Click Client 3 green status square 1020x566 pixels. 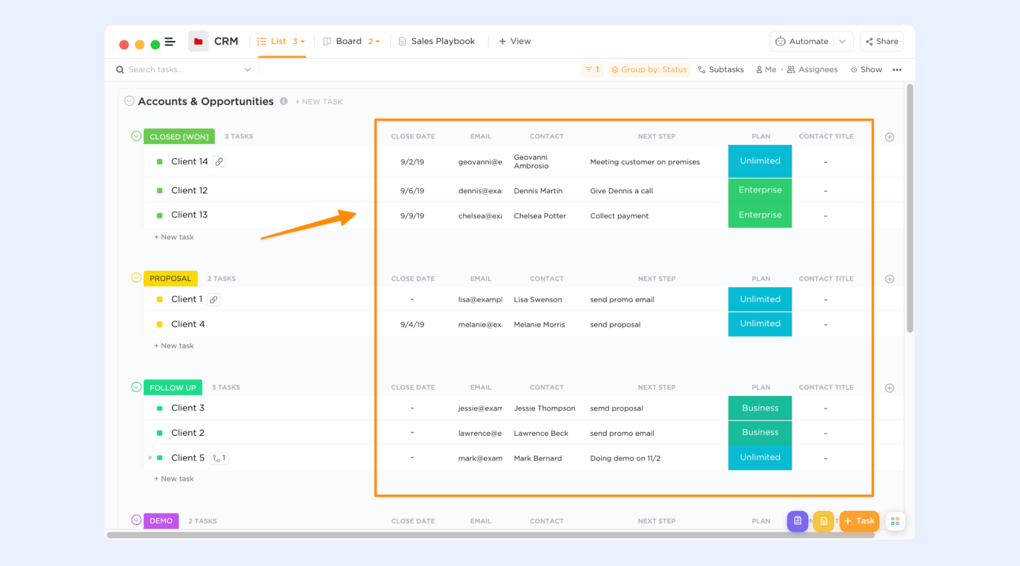[160, 408]
